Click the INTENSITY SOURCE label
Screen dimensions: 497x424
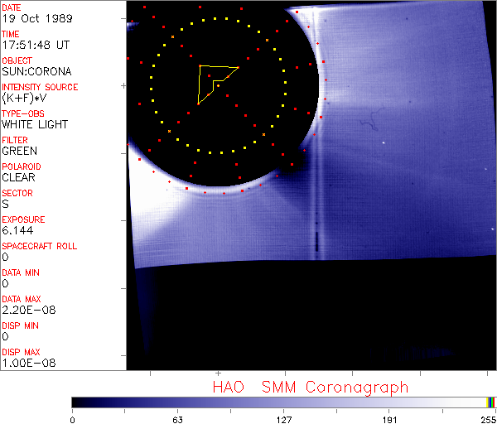click(x=40, y=87)
